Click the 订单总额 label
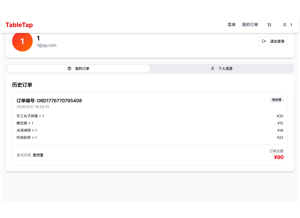 (276, 151)
